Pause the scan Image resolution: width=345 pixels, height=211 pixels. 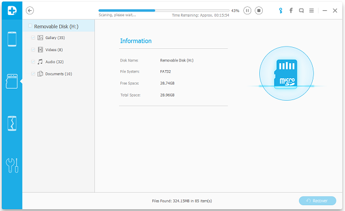(247, 10)
